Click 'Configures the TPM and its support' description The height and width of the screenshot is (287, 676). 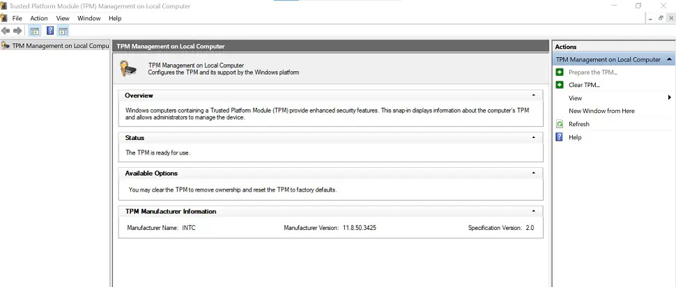[223, 72]
